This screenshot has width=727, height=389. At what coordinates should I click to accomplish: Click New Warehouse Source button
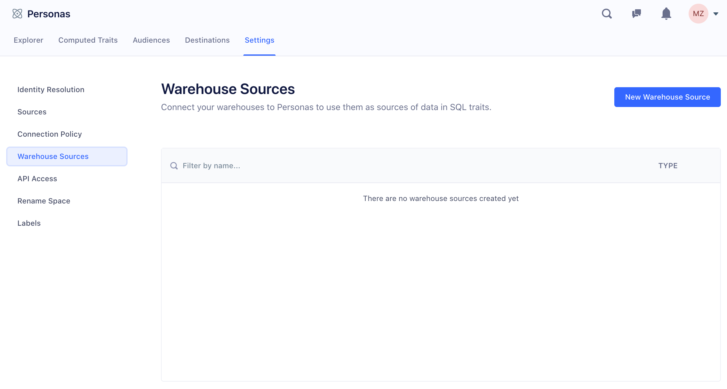pyautogui.click(x=667, y=97)
